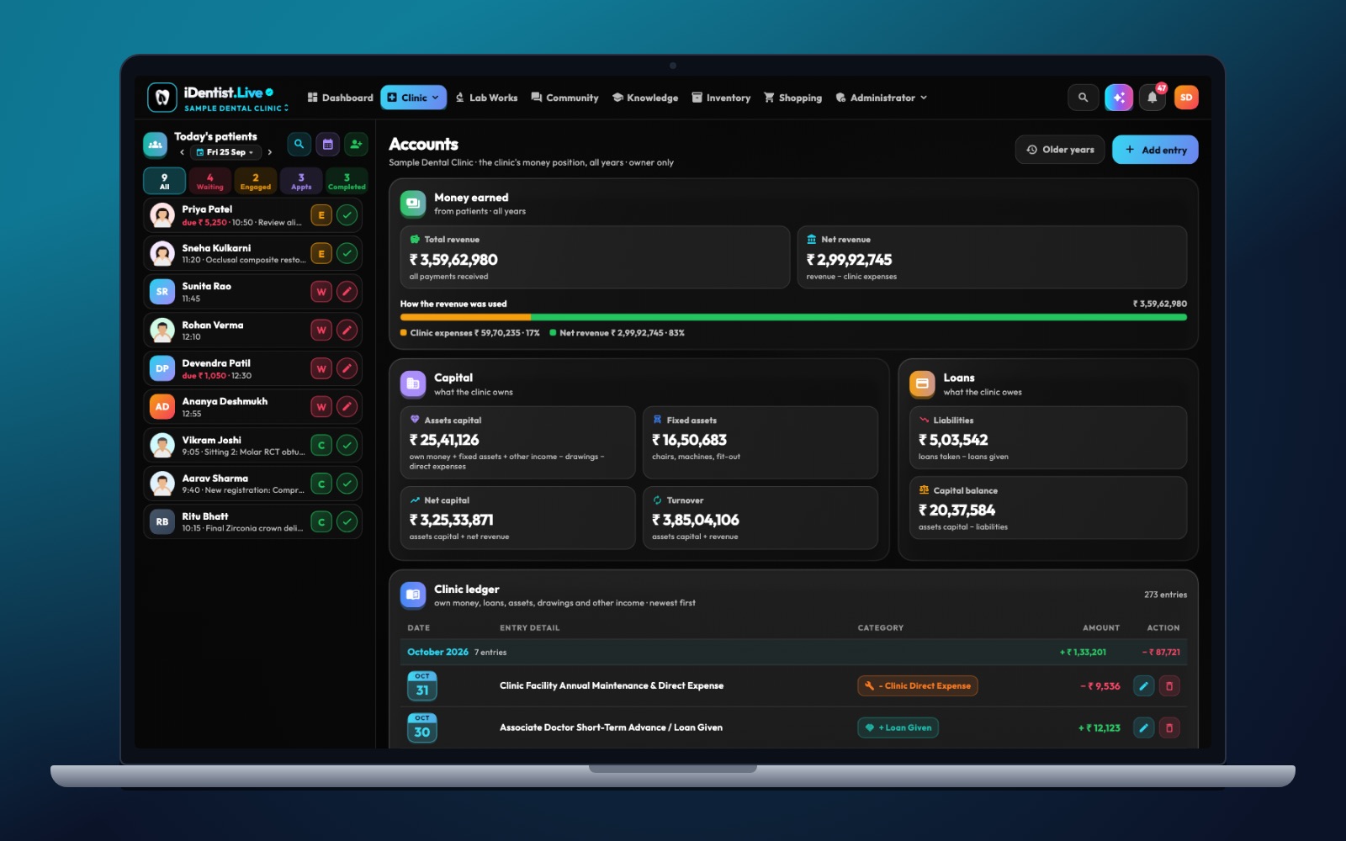Click the Add entry button
The image size is (1346, 841).
1155,150
